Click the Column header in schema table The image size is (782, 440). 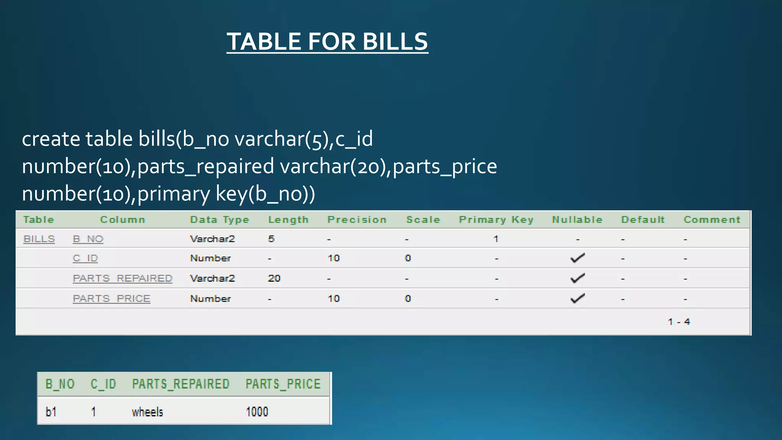123,220
